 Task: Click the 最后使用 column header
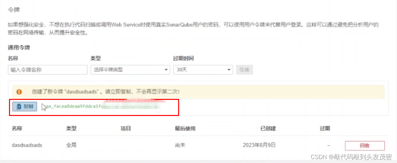click(185, 129)
